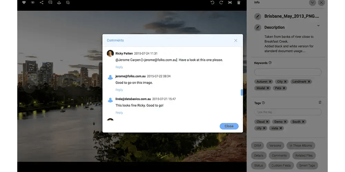Screen dimensions: 345x172
Task: Open comments via the speech bubble icon
Action: tap(50, 3)
